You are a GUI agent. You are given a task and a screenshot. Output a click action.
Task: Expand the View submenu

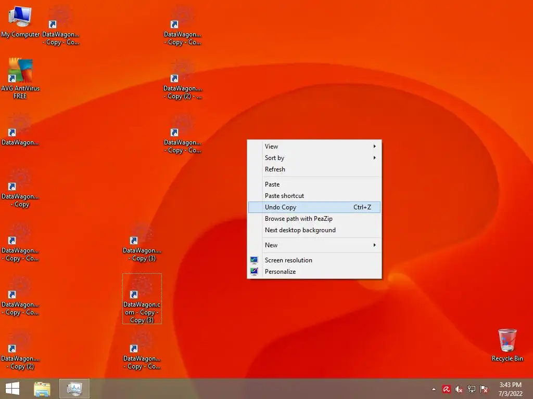pyautogui.click(x=314, y=146)
